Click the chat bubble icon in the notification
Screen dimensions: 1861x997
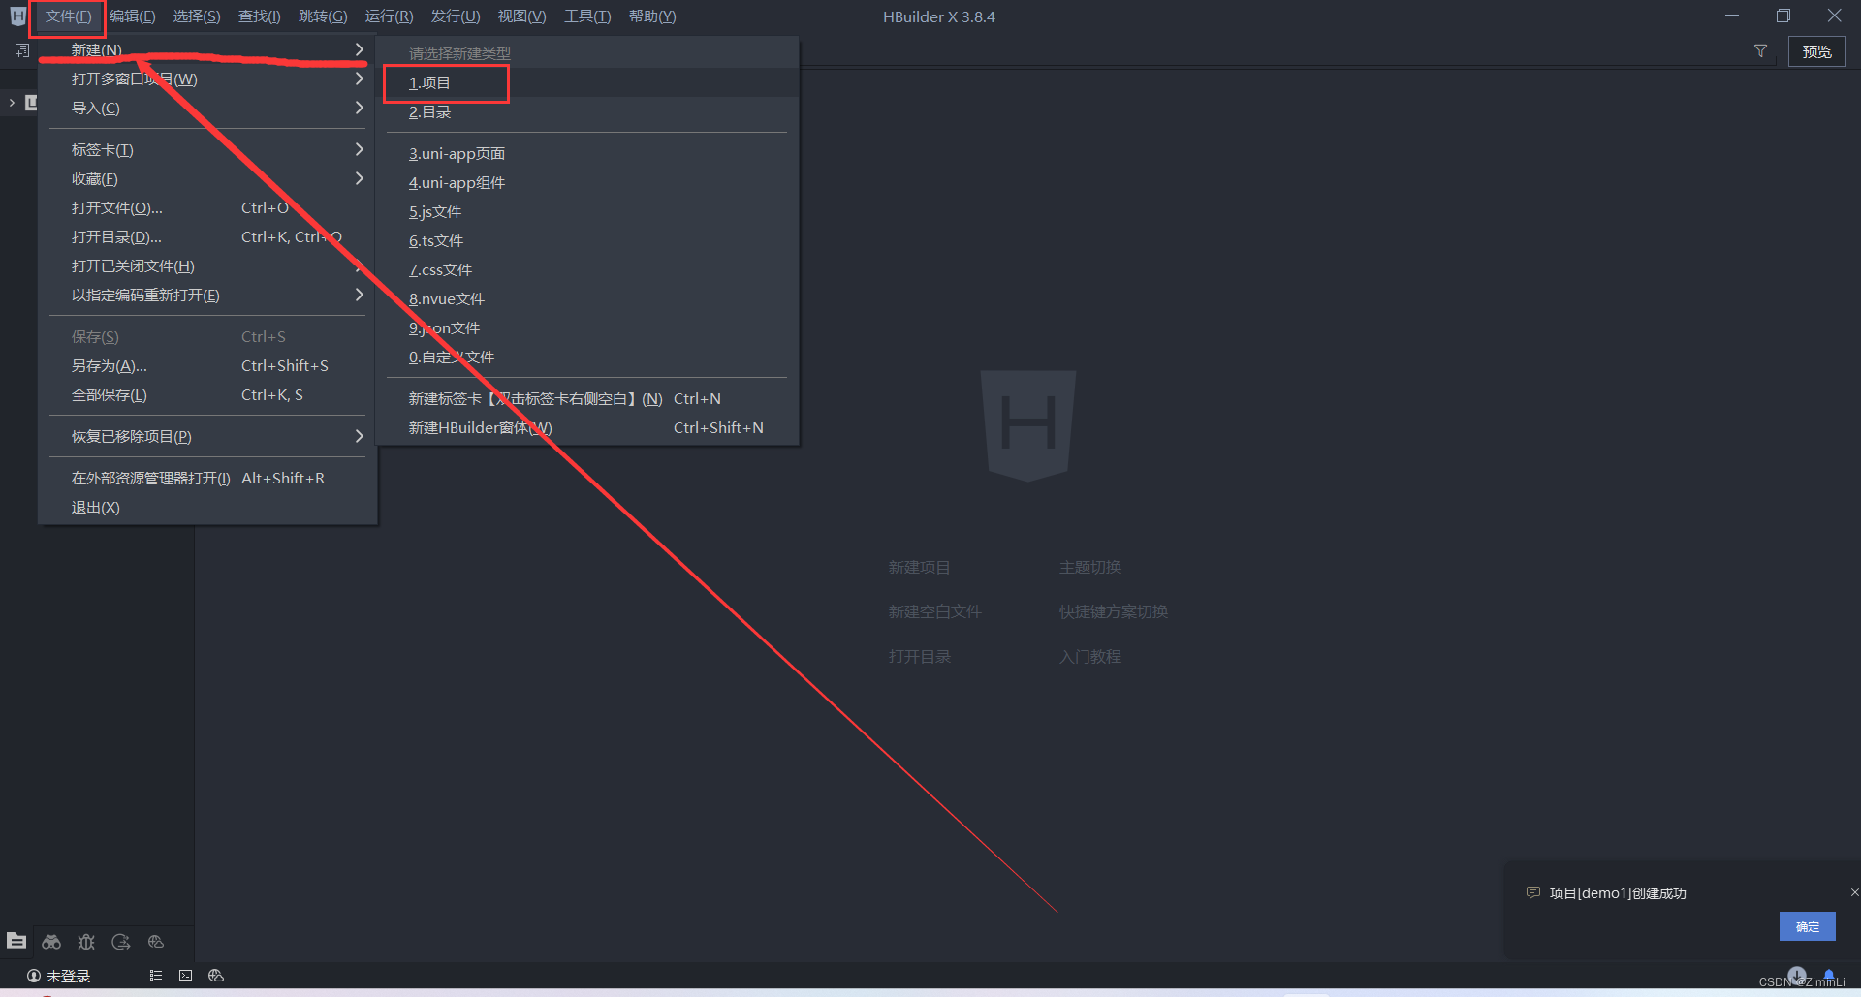[1533, 893]
